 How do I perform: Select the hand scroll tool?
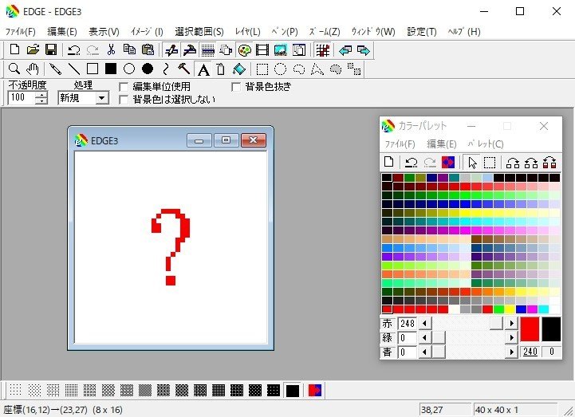pyautogui.click(x=33, y=69)
